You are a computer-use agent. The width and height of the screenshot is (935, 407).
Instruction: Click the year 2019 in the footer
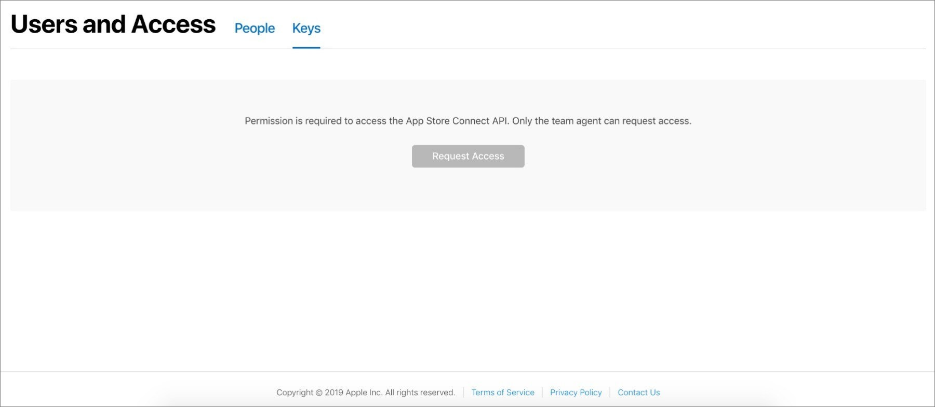click(x=334, y=392)
